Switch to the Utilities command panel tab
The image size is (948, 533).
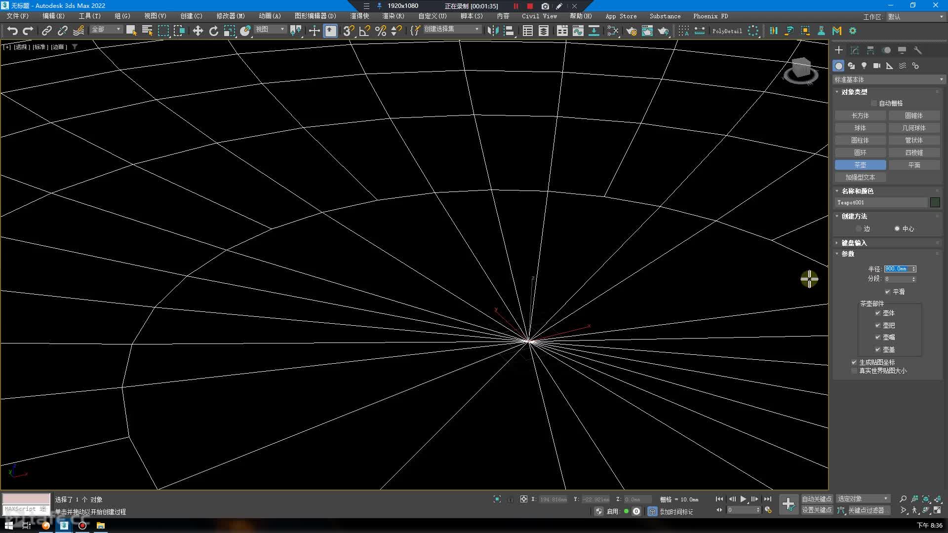click(x=918, y=50)
